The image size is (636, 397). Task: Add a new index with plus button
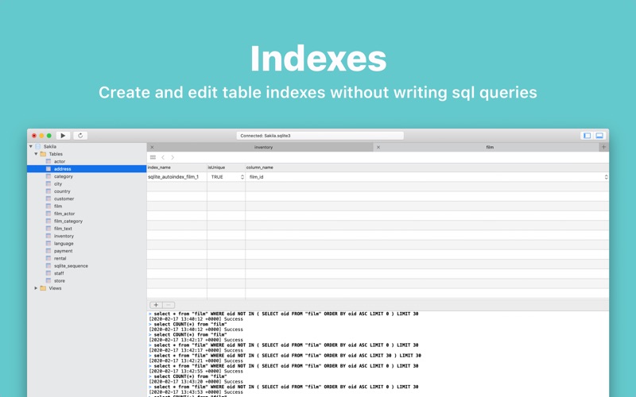tap(156, 305)
